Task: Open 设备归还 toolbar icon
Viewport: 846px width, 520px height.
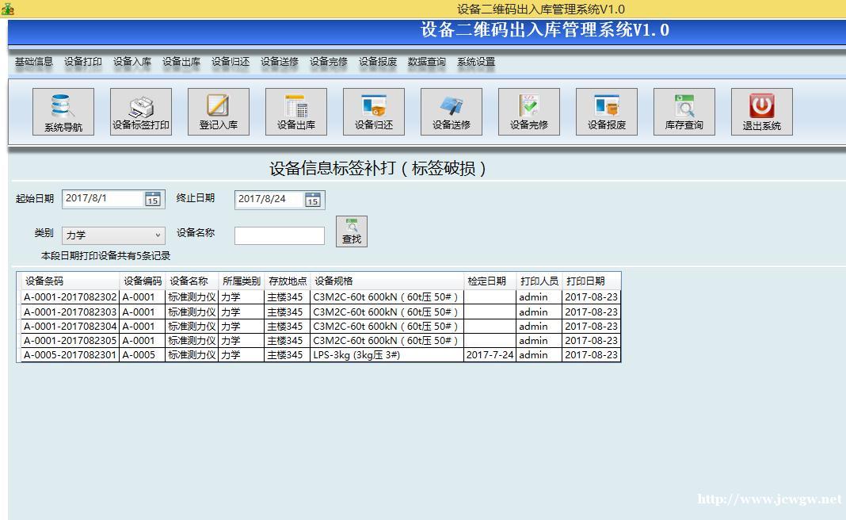Action: pos(373,111)
